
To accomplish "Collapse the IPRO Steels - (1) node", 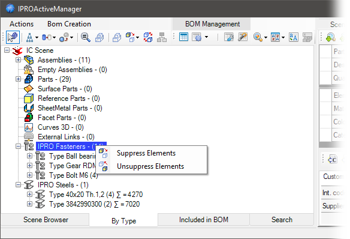I will point(19,185).
